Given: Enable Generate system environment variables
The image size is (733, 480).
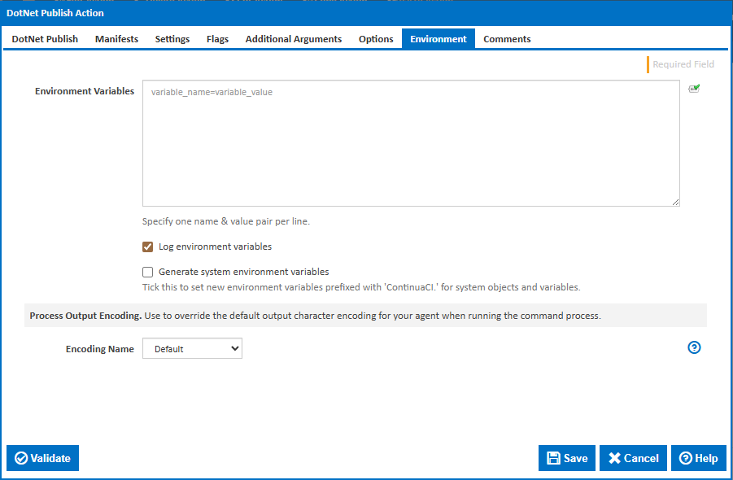Looking at the screenshot, I should click(147, 272).
